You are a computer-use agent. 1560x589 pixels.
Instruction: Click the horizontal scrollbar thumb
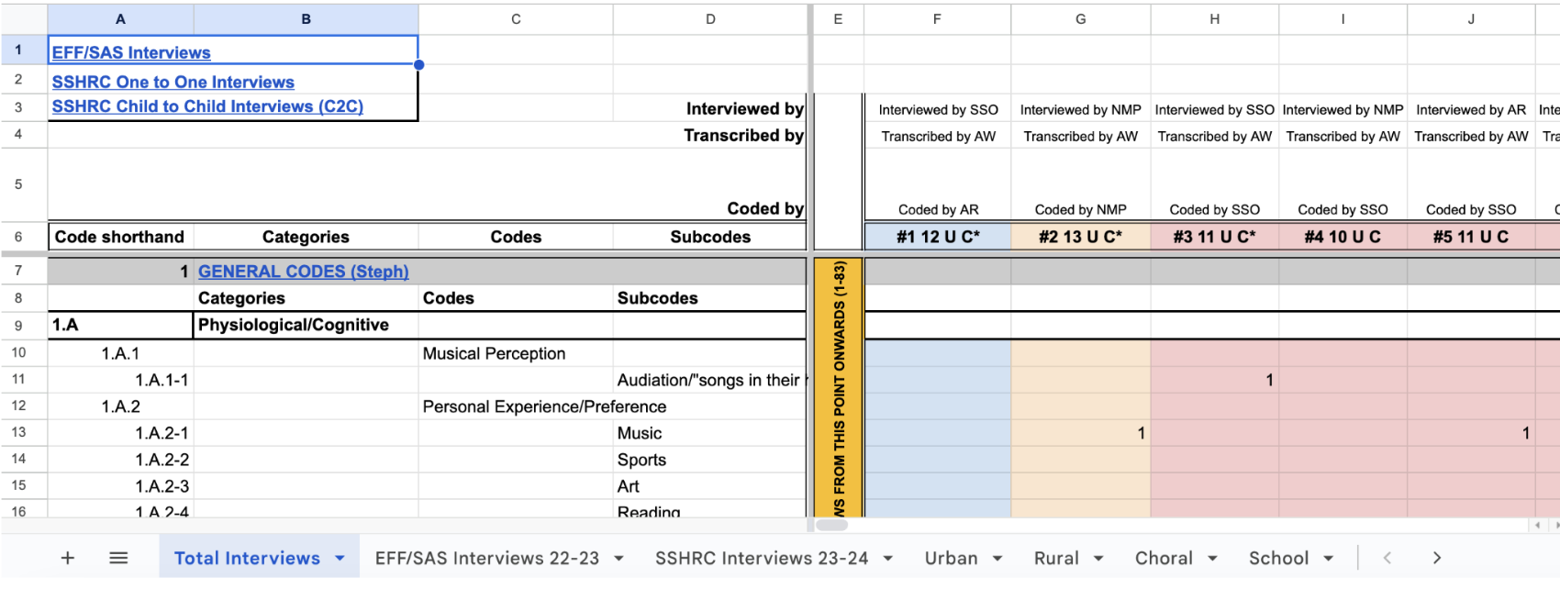point(831,525)
